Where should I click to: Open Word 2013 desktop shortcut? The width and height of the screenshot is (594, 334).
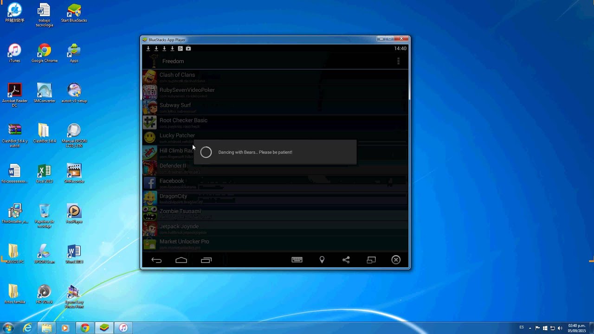[74, 254]
